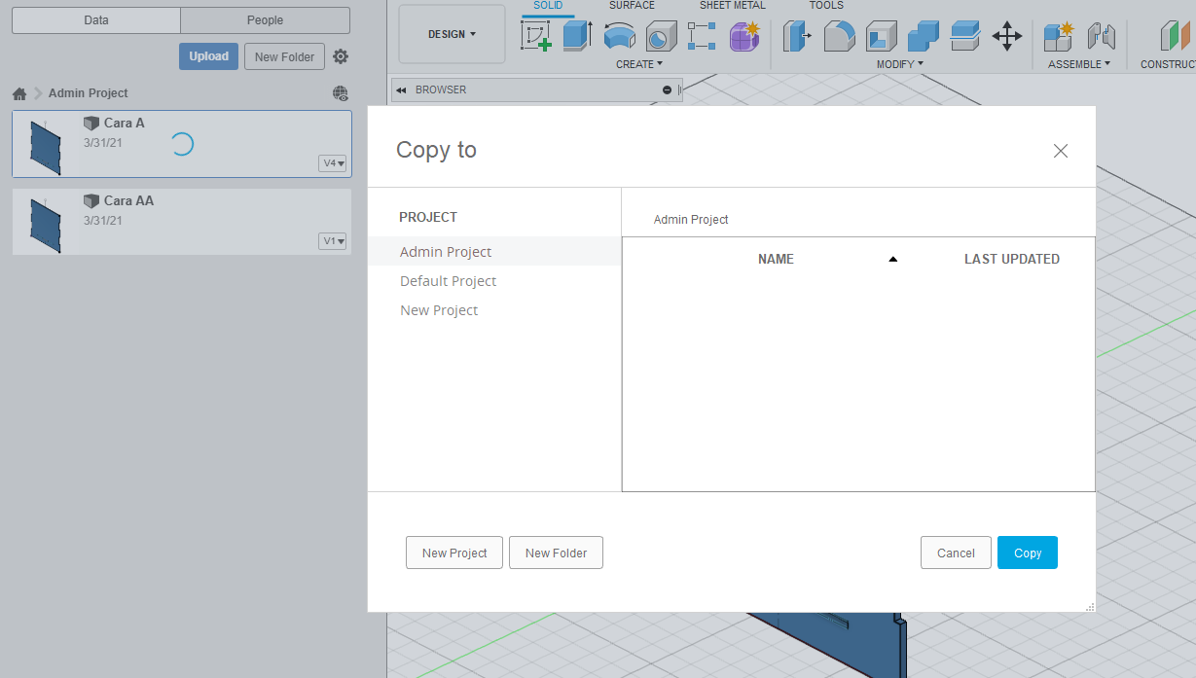Select New Project in project list
The height and width of the screenshot is (678, 1196).
pyautogui.click(x=494, y=310)
